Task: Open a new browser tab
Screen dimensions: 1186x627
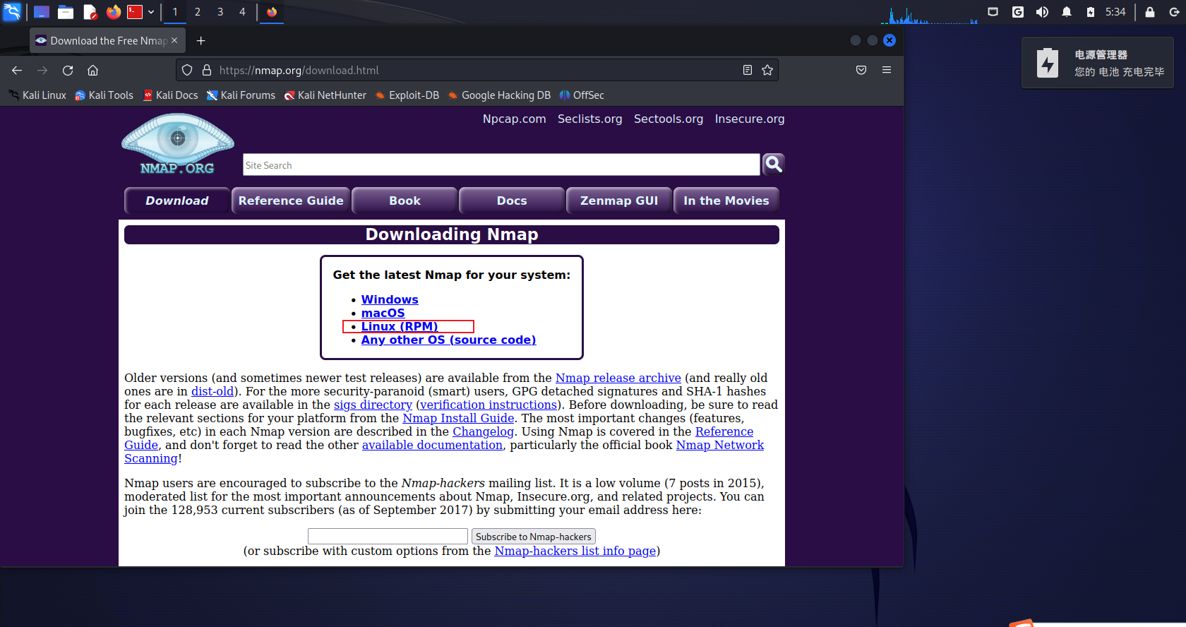Action: click(201, 40)
